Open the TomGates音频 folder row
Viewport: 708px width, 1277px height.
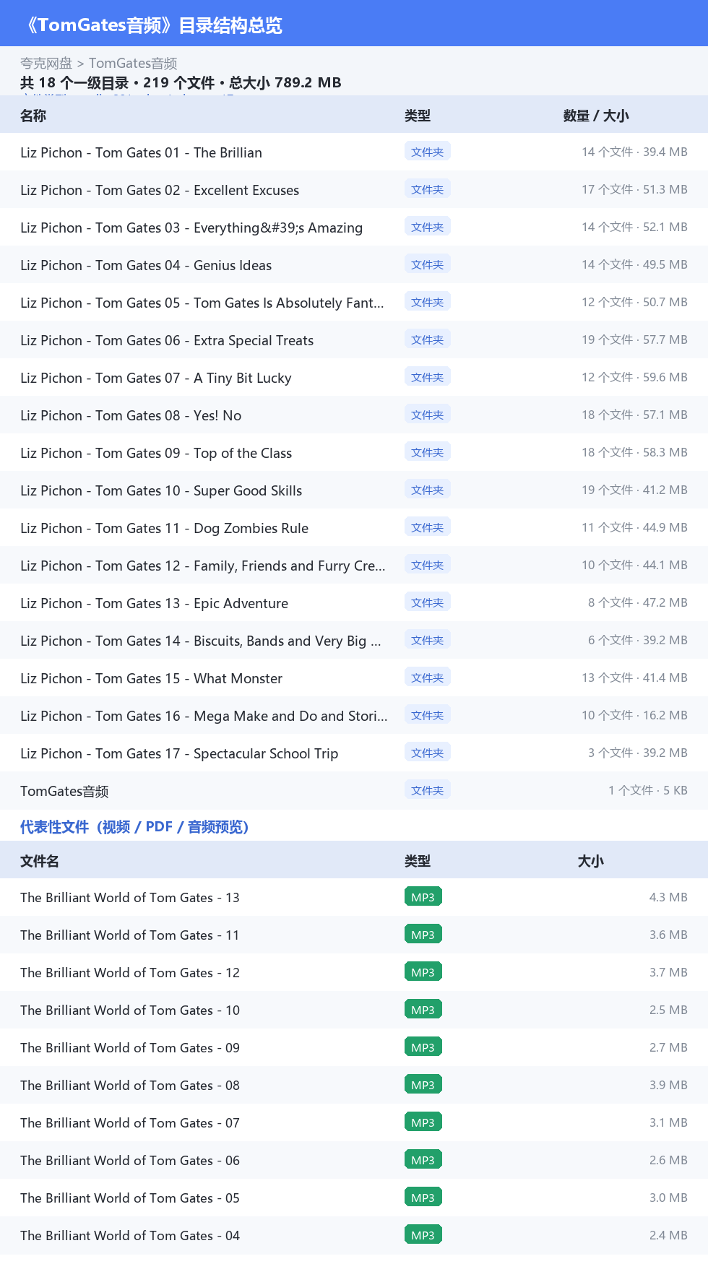point(354,791)
